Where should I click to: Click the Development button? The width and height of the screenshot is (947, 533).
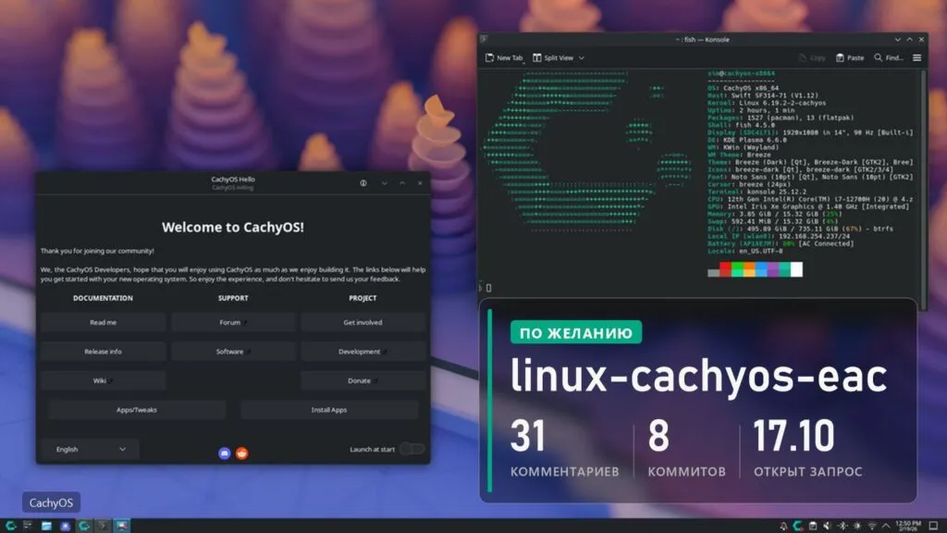[x=363, y=352]
